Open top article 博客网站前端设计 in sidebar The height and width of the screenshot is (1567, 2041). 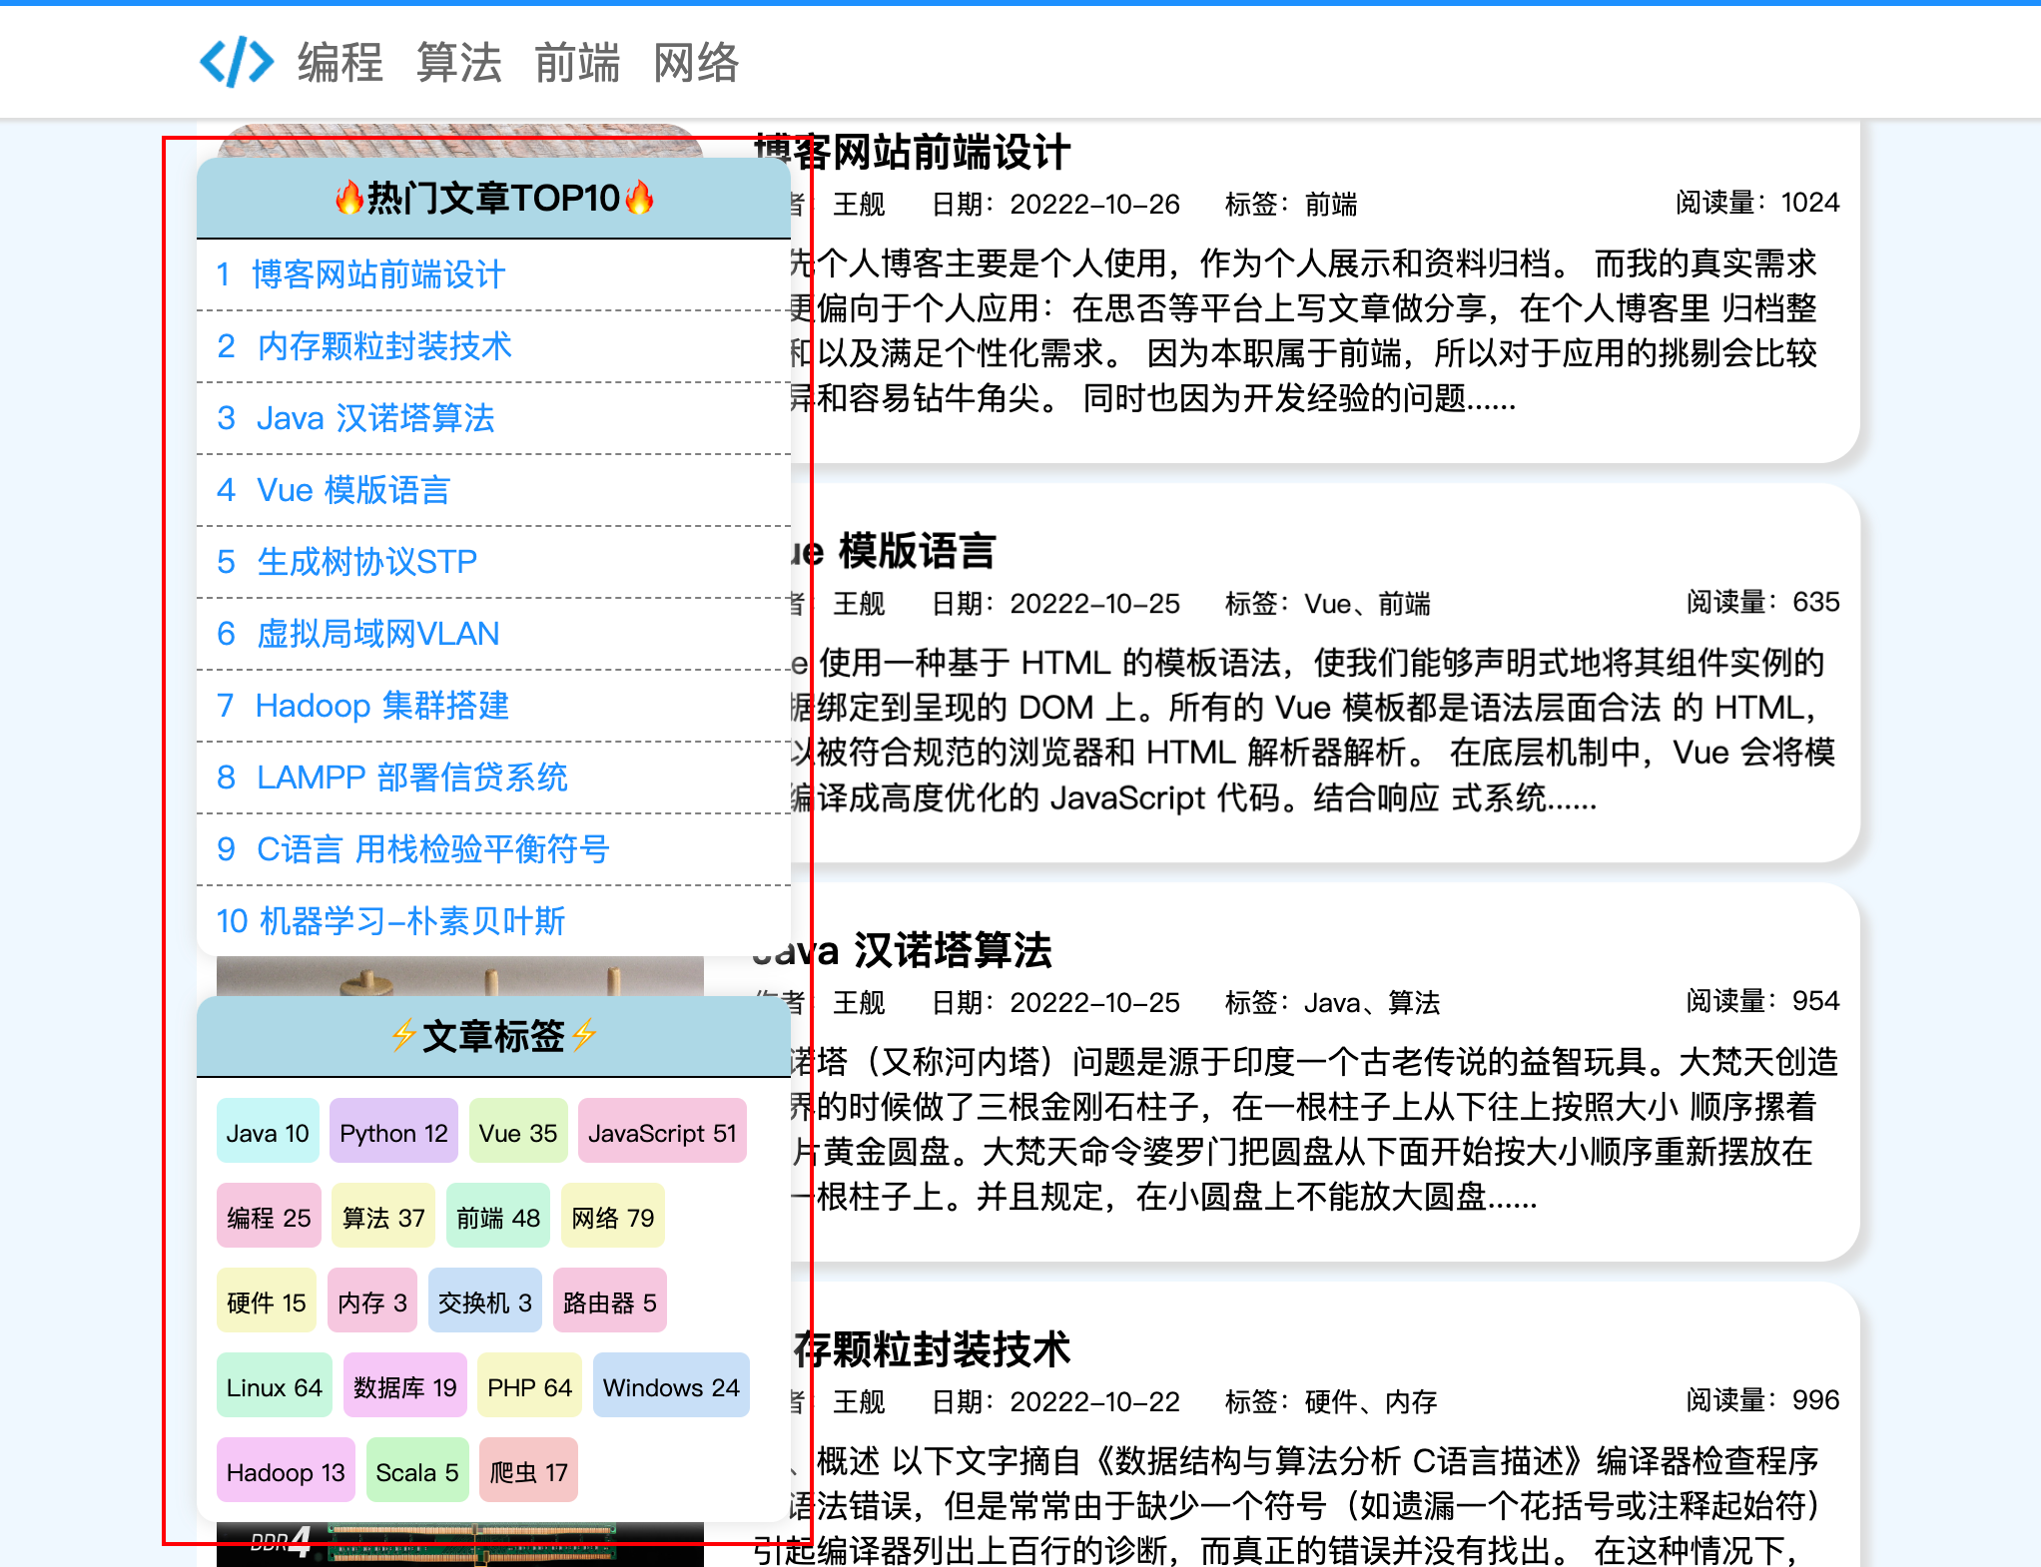pos(377,274)
